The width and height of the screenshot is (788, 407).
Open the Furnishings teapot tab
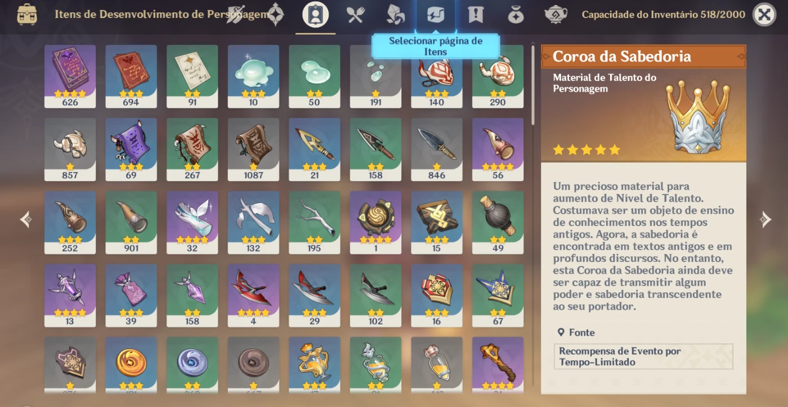(x=556, y=15)
